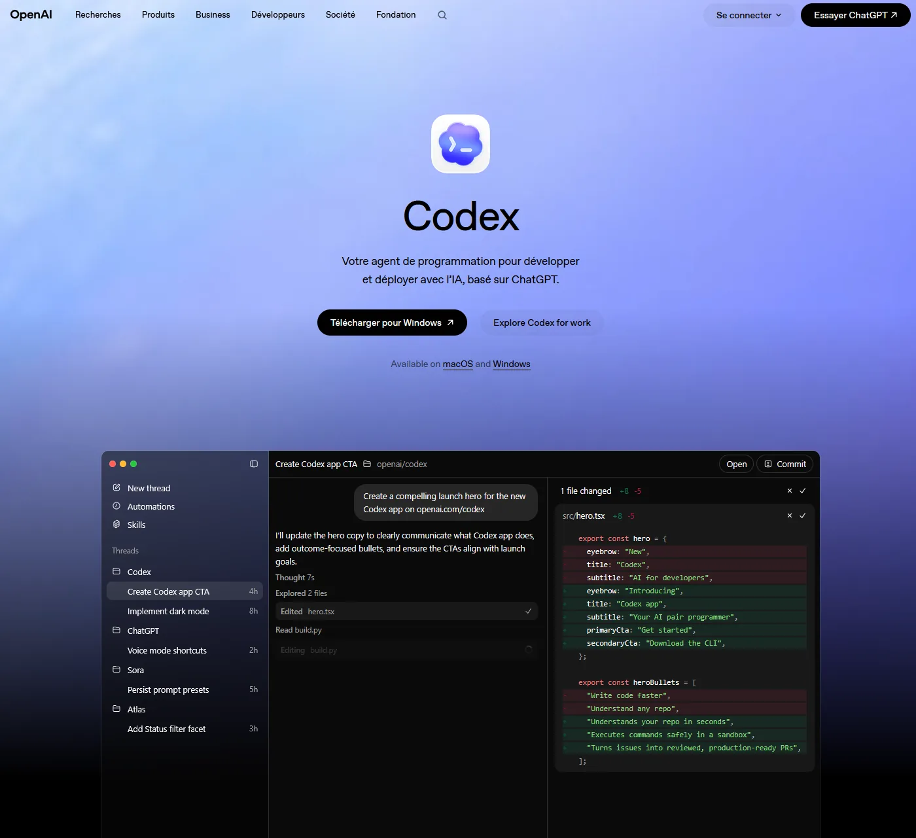Click the "Write code faster" removed line

coord(684,695)
